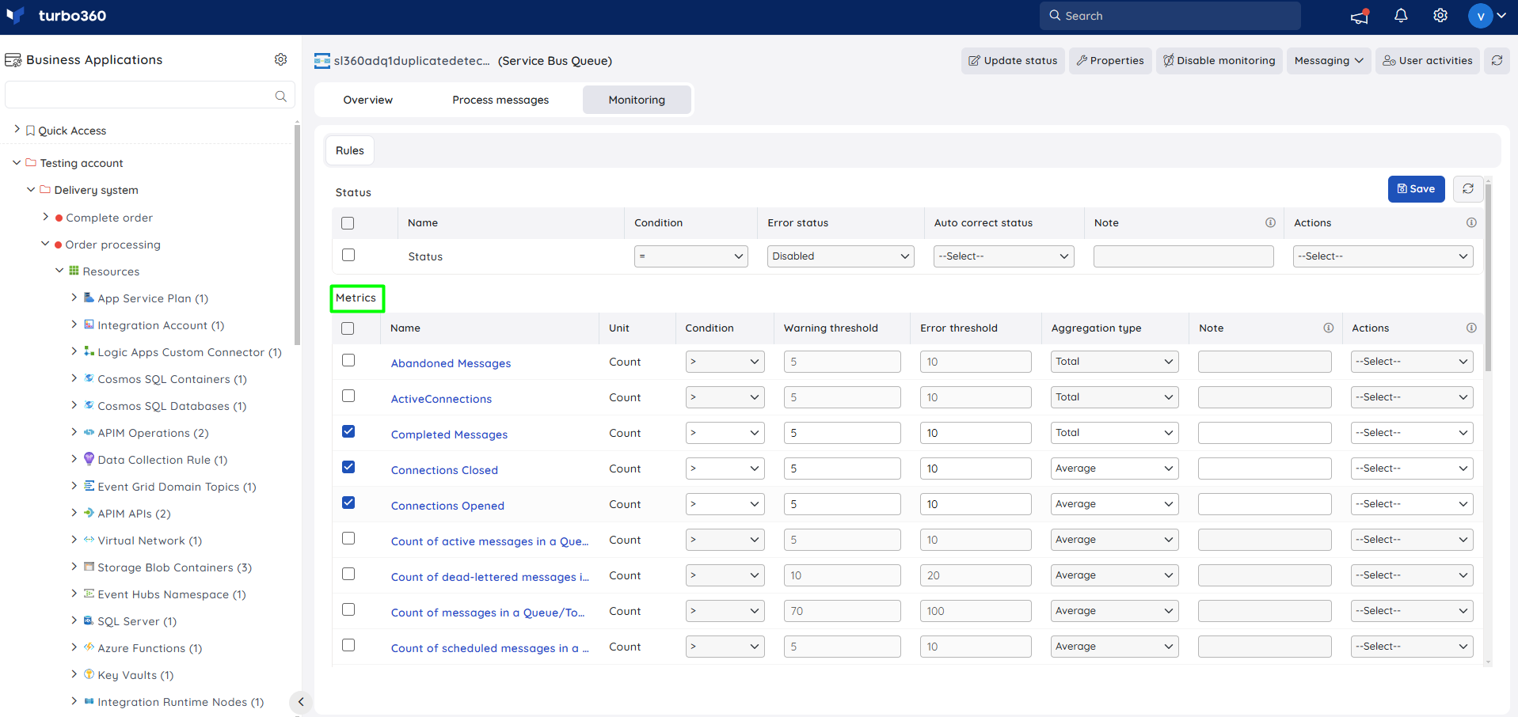Click the Status row Note field
This screenshot has width=1518, height=717.
[x=1183, y=256]
